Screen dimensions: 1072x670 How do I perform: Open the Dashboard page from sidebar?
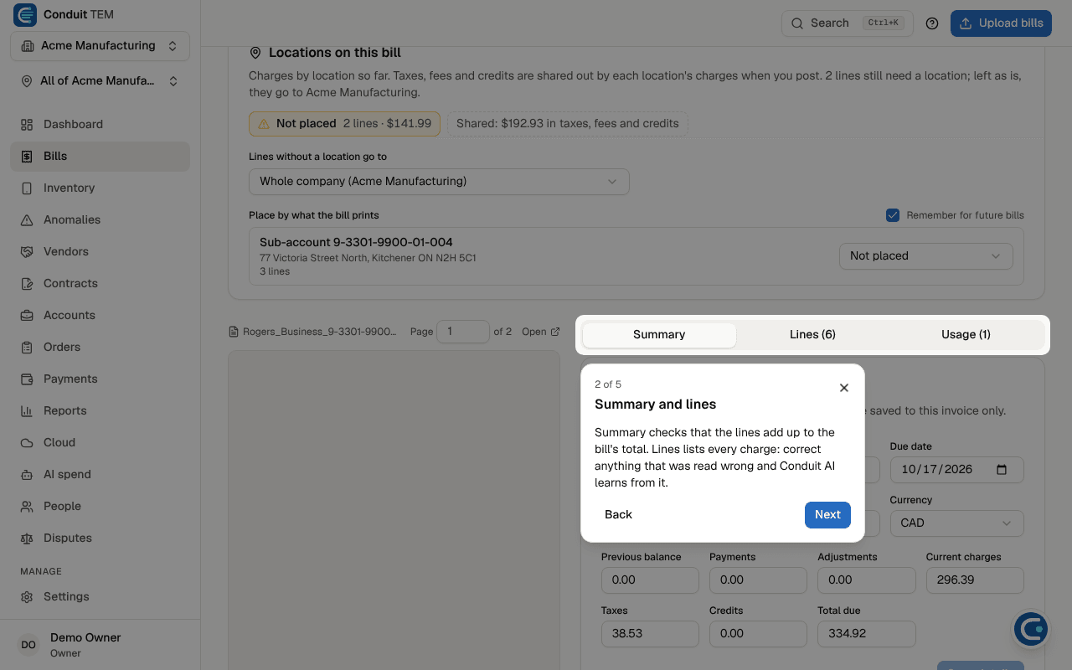(x=100, y=124)
